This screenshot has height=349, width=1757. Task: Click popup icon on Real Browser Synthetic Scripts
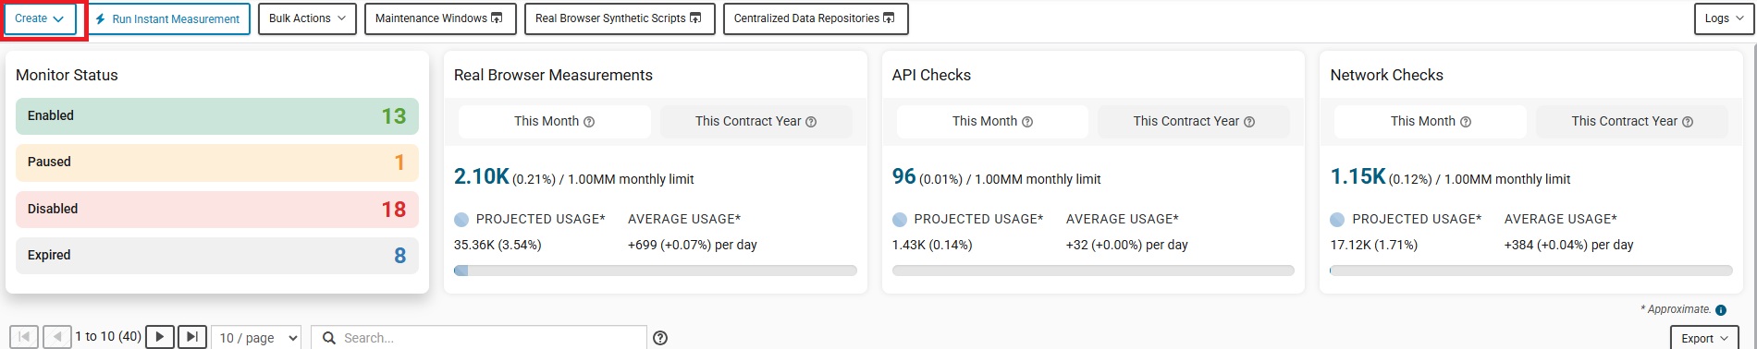695,18
